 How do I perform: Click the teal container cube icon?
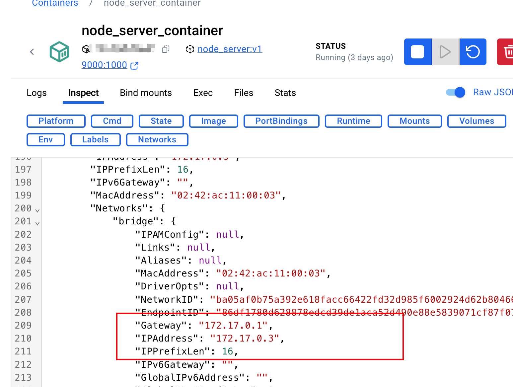point(59,52)
